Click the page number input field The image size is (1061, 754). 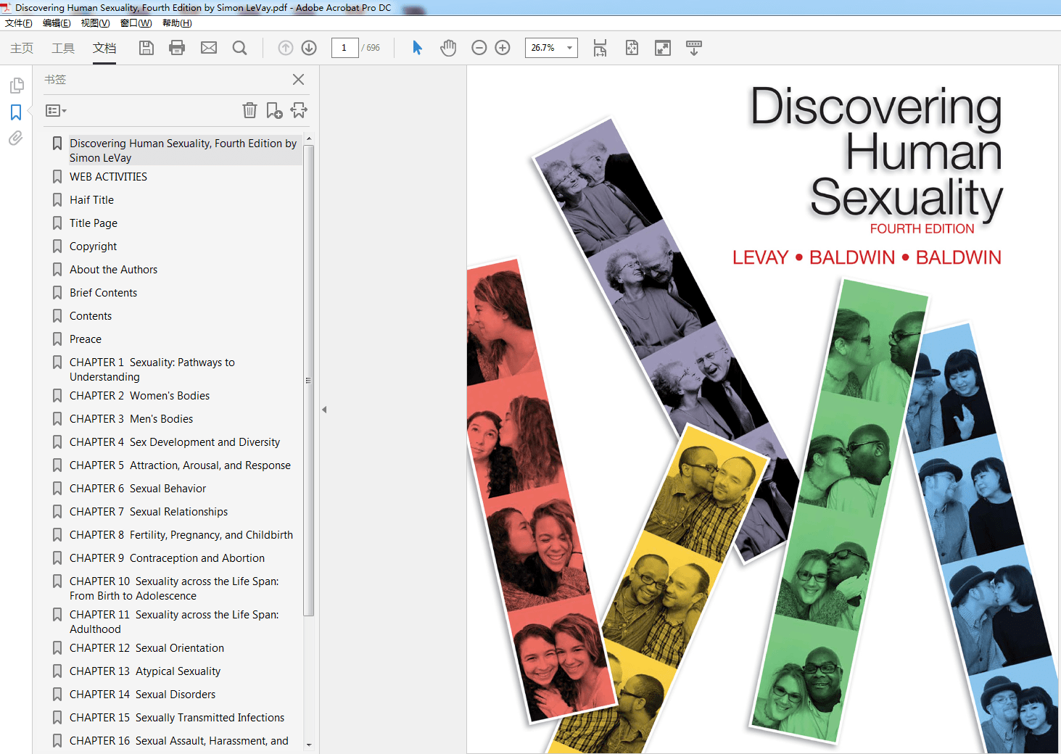(344, 48)
